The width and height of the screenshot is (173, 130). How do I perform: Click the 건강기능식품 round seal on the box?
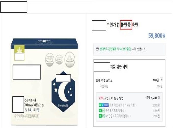(x=70, y=60)
